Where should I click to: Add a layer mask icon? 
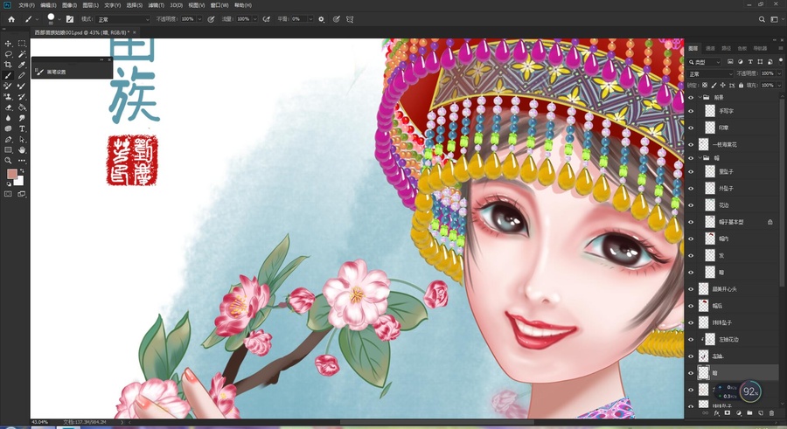728,413
